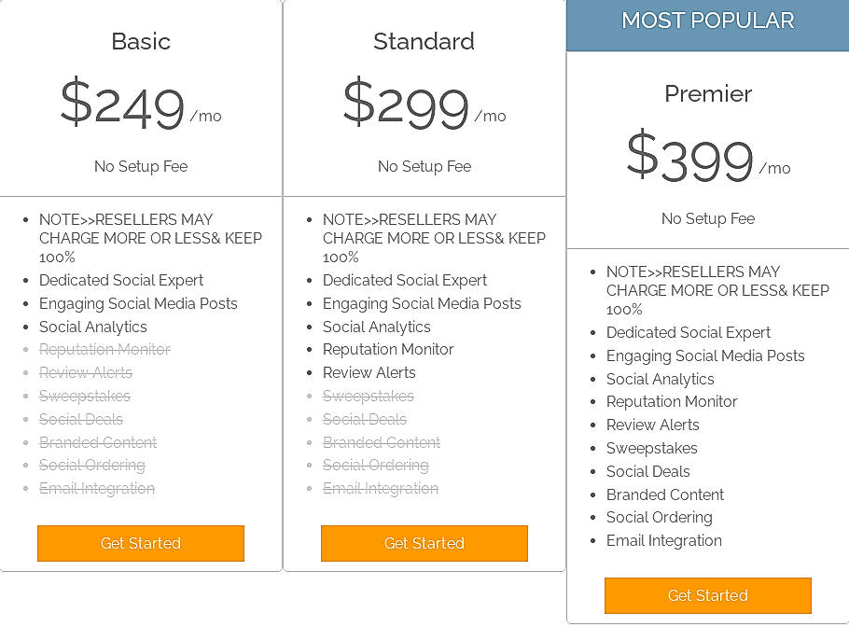Click the MOST POPULAR banner
This screenshot has height=627, width=849.
point(707,20)
